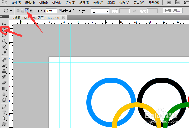
Task: Click the blue Olympic ring on canvas
Action: (89, 102)
